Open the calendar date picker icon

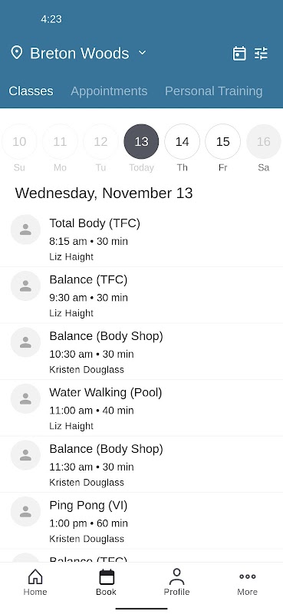239,53
